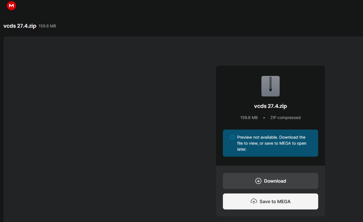Click the Save to MEGA button
The height and width of the screenshot is (222, 363).
(270, 202)
